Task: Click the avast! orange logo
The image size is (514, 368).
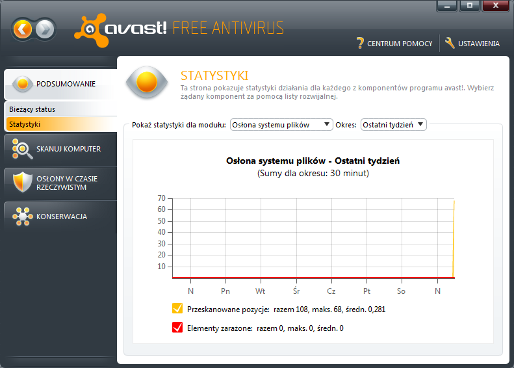Action: [92, 30]
